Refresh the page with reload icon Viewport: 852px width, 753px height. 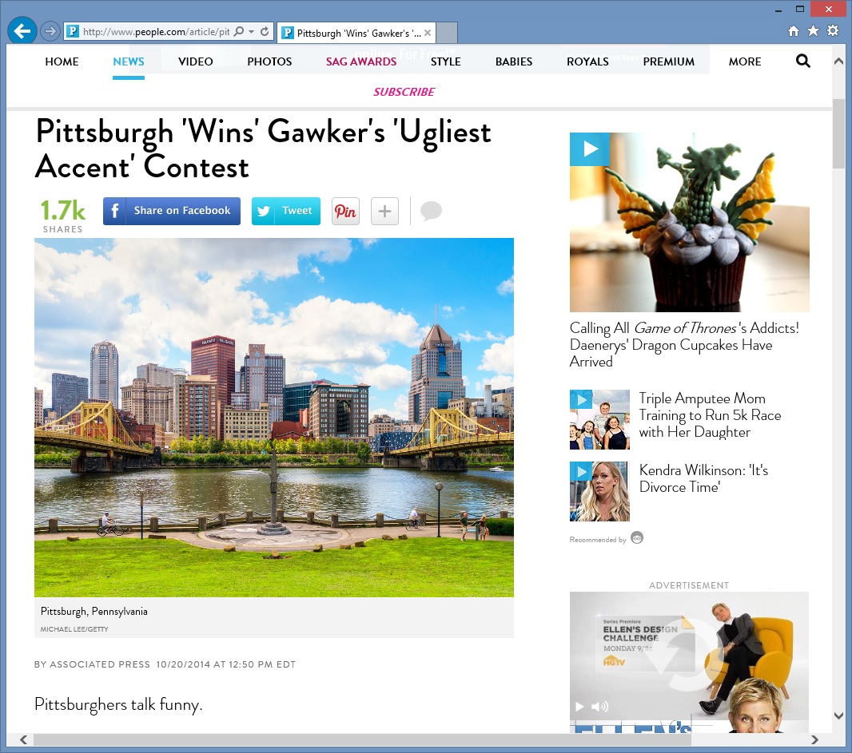pos(265,32)
